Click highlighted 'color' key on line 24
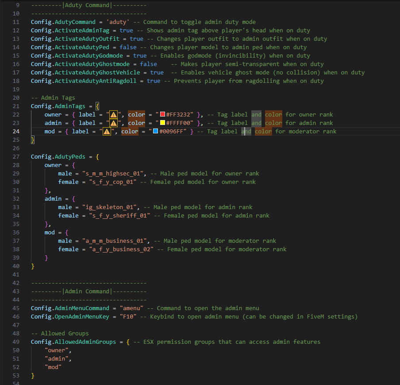Screen dimensions: 400x385 pyautogui.click(x=130, y=131)
